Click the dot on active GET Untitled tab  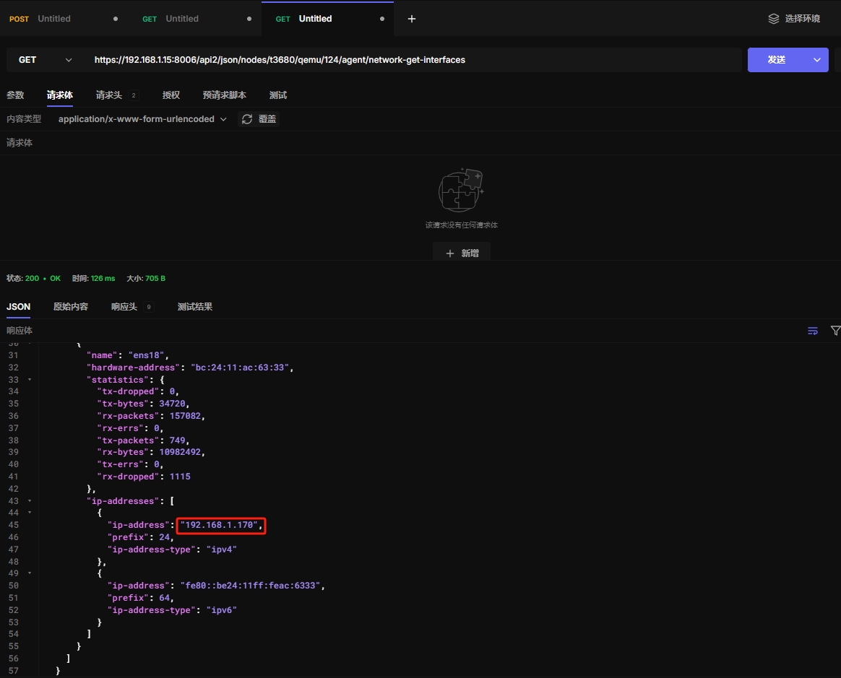(x=382, y=19)
